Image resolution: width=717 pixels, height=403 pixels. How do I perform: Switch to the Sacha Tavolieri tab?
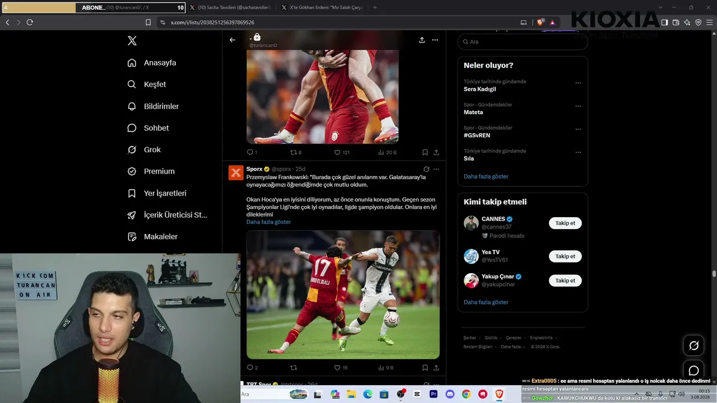[x=230, y=8]
